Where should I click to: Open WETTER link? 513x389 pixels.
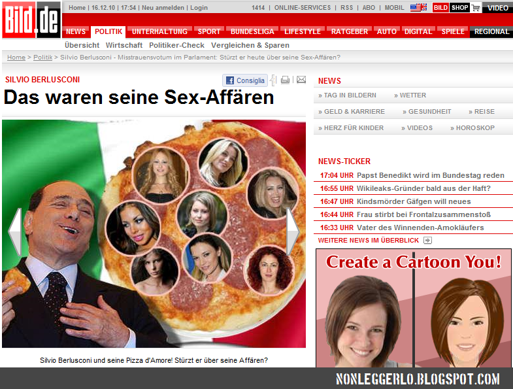click(410, 95)
